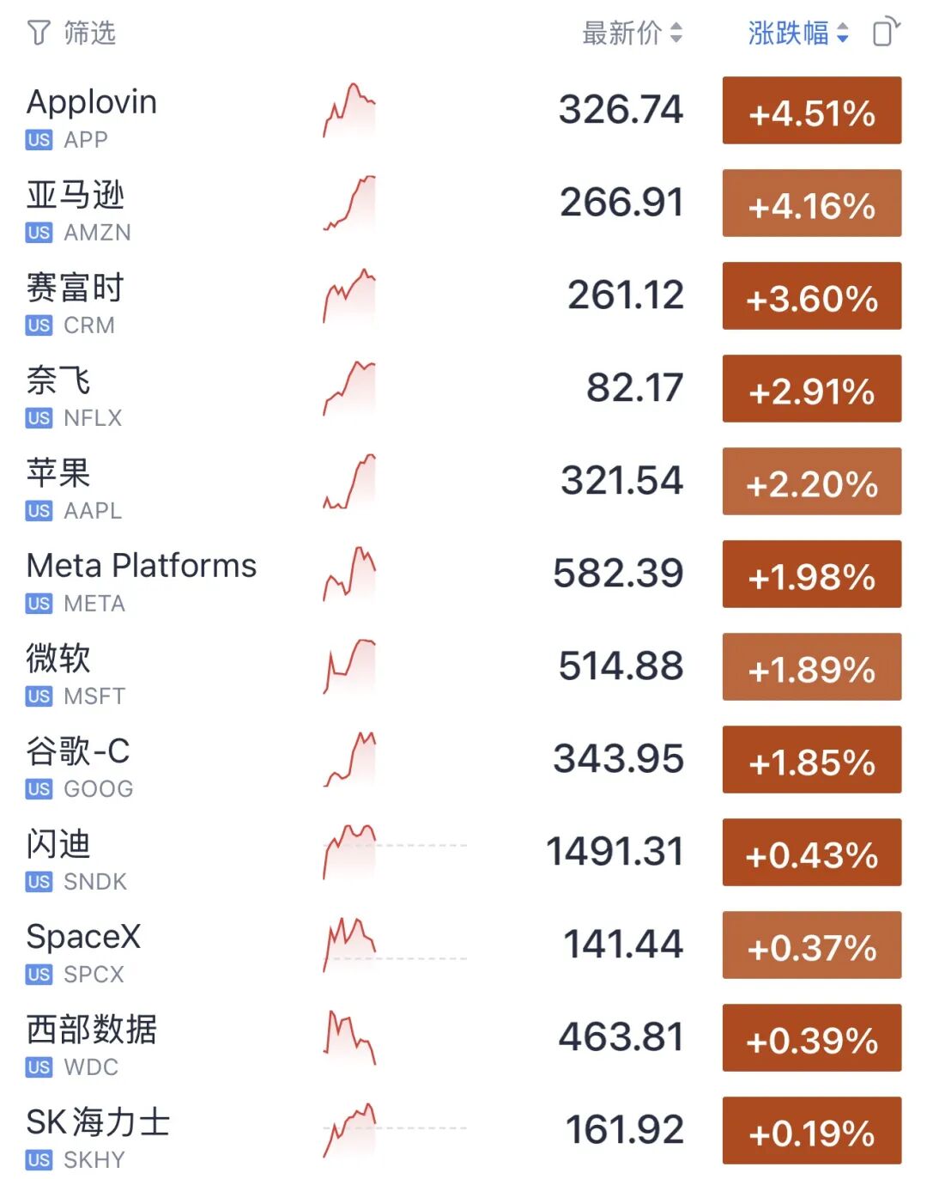Toggle 苹果 +2.20% change badge

point(812,481)
